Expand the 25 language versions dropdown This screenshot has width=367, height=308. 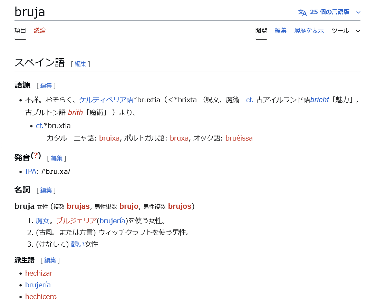click(358, 12)
